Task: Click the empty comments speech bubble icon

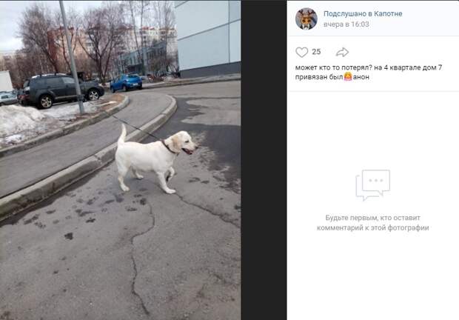Action: point(372,184)
